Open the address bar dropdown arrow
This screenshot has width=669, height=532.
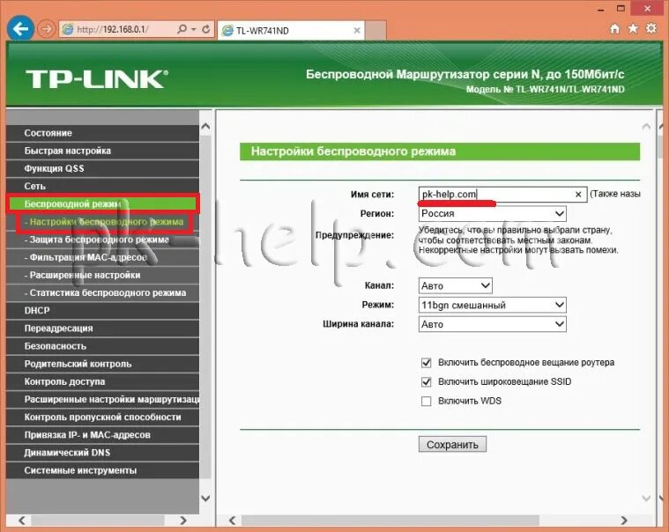194,29
